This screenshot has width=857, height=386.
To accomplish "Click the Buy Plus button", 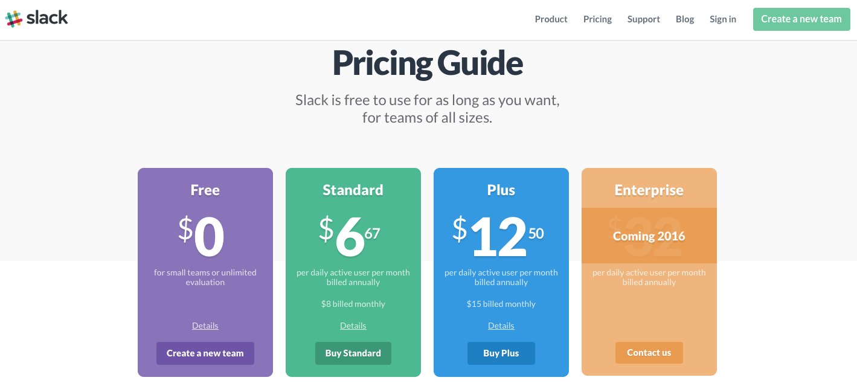I will tap(501, 353).
